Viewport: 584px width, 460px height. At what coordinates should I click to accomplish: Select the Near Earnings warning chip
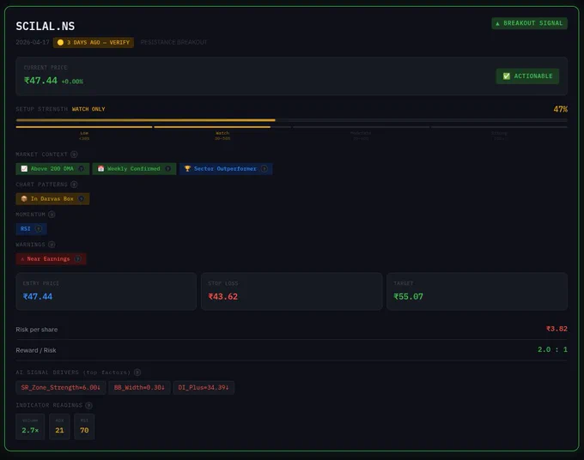coord(51,258)
